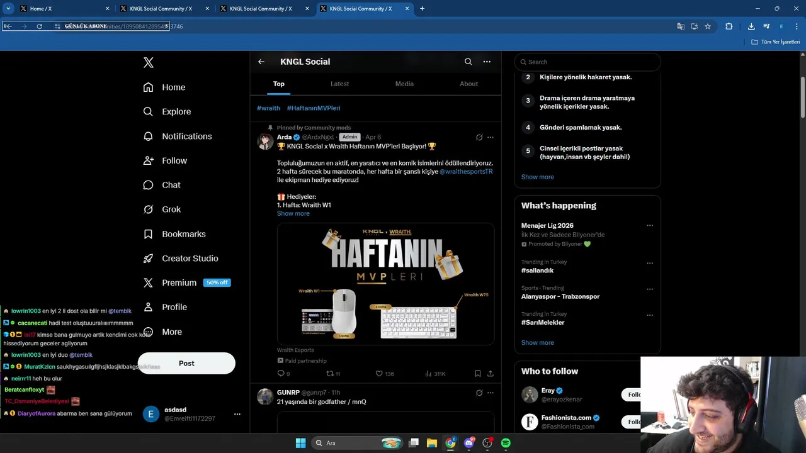This screenshot has height=453, width=806.
Task: Open more options on GUNRP post
Action: coord(491,393)
